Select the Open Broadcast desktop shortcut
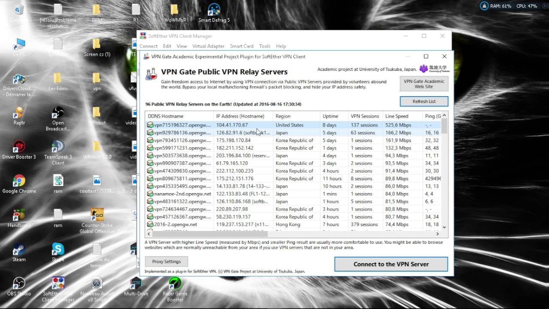The image size is (549, 309). (58, 119)
